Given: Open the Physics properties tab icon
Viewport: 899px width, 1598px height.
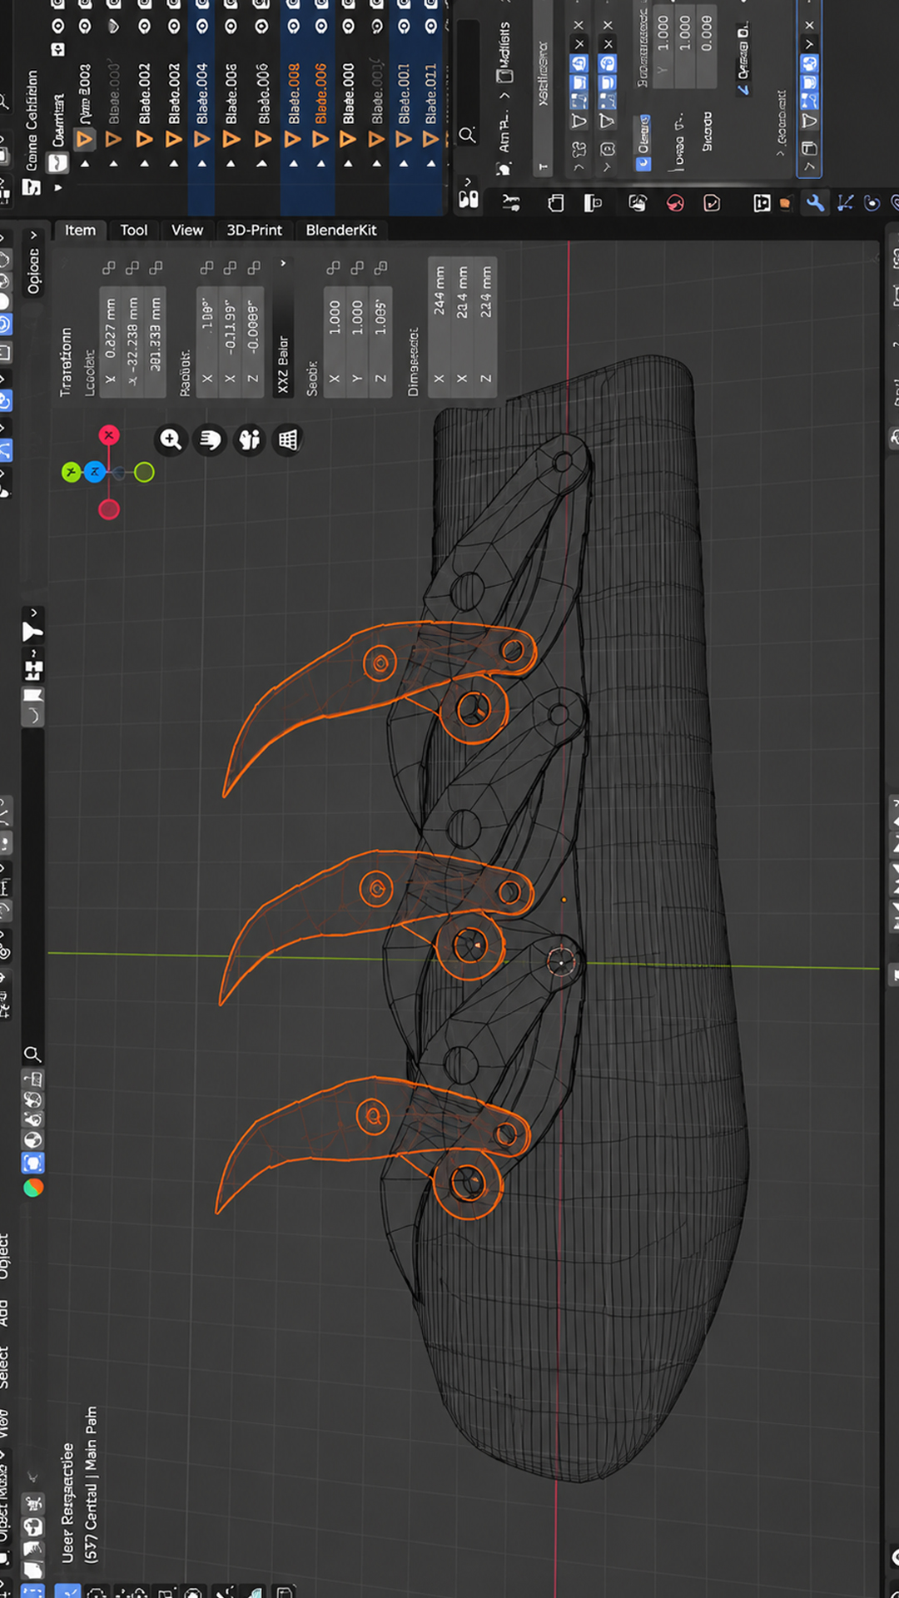Looking at the screenshot, I should click(x=872, y=203).
